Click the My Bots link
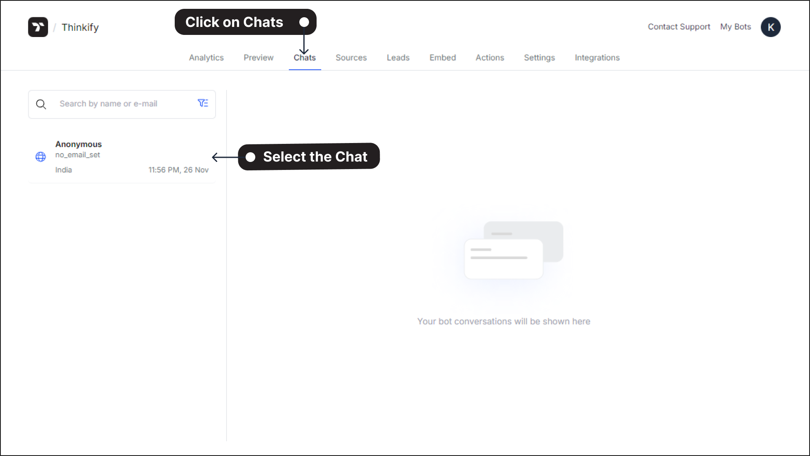810x456 pixels. click(735, 27)
